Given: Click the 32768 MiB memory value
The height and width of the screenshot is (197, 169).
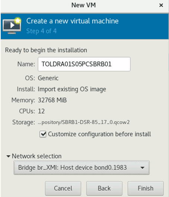Looking at the screenshot, I should point(52,100).
